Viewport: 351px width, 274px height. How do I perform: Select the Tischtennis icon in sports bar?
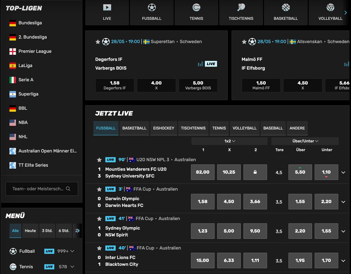click(241, 8)
